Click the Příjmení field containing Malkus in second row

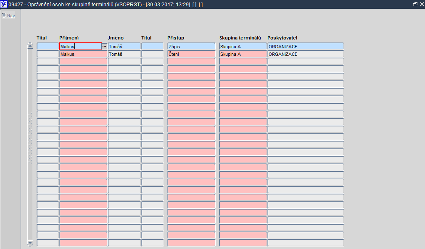point(83,54)
